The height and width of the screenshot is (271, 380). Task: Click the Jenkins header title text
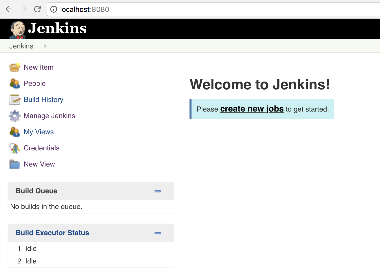pyautogui.click(x=57, y=28)
